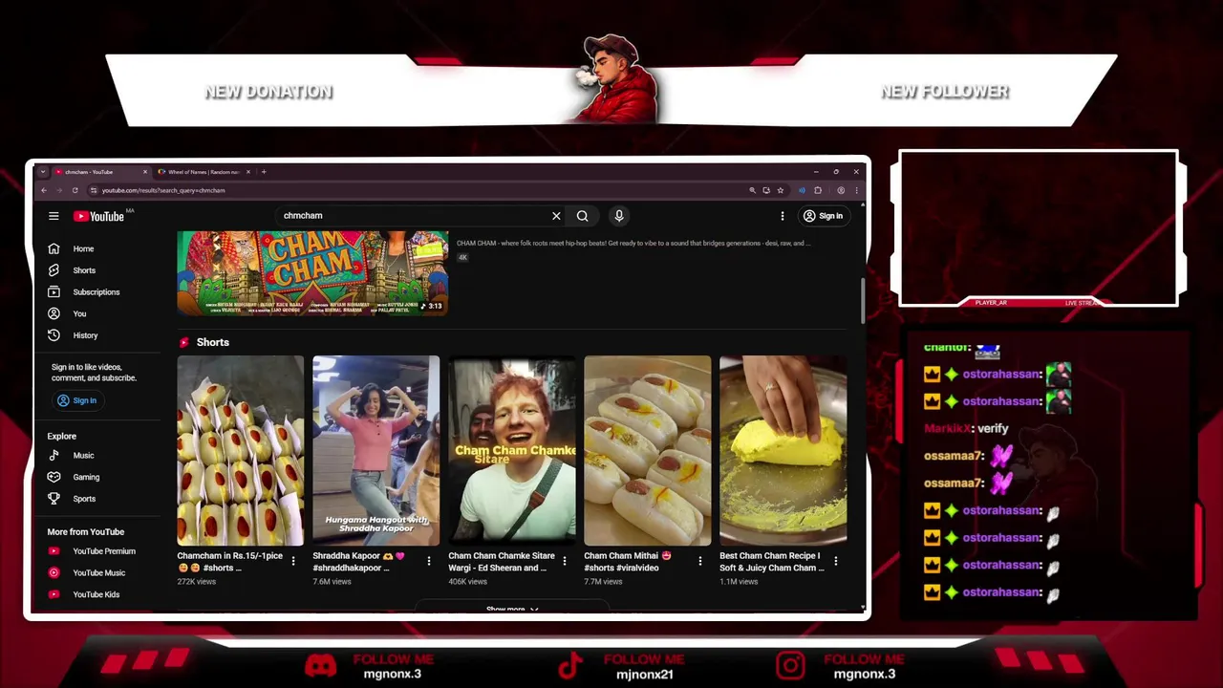Click the browser address bar URL
This screenshot has width=1223, height=688.
tap(163, 190)
